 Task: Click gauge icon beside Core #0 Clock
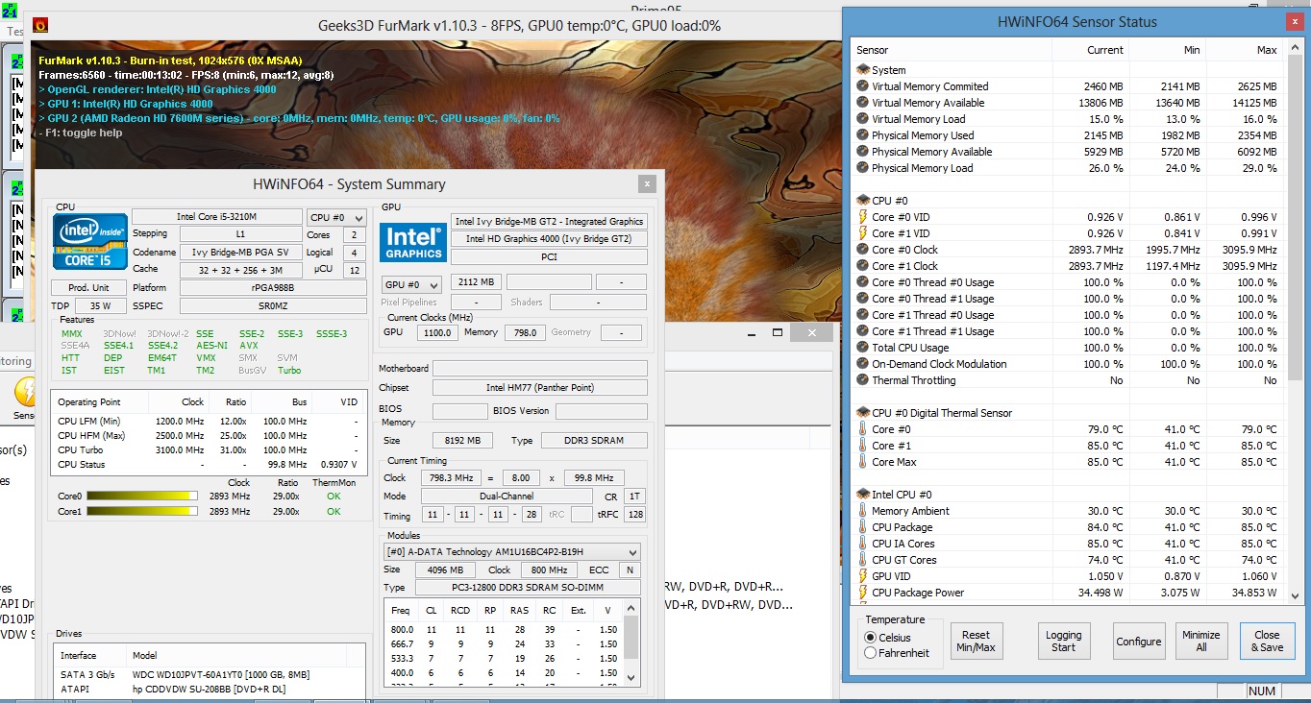coord(863,250)
